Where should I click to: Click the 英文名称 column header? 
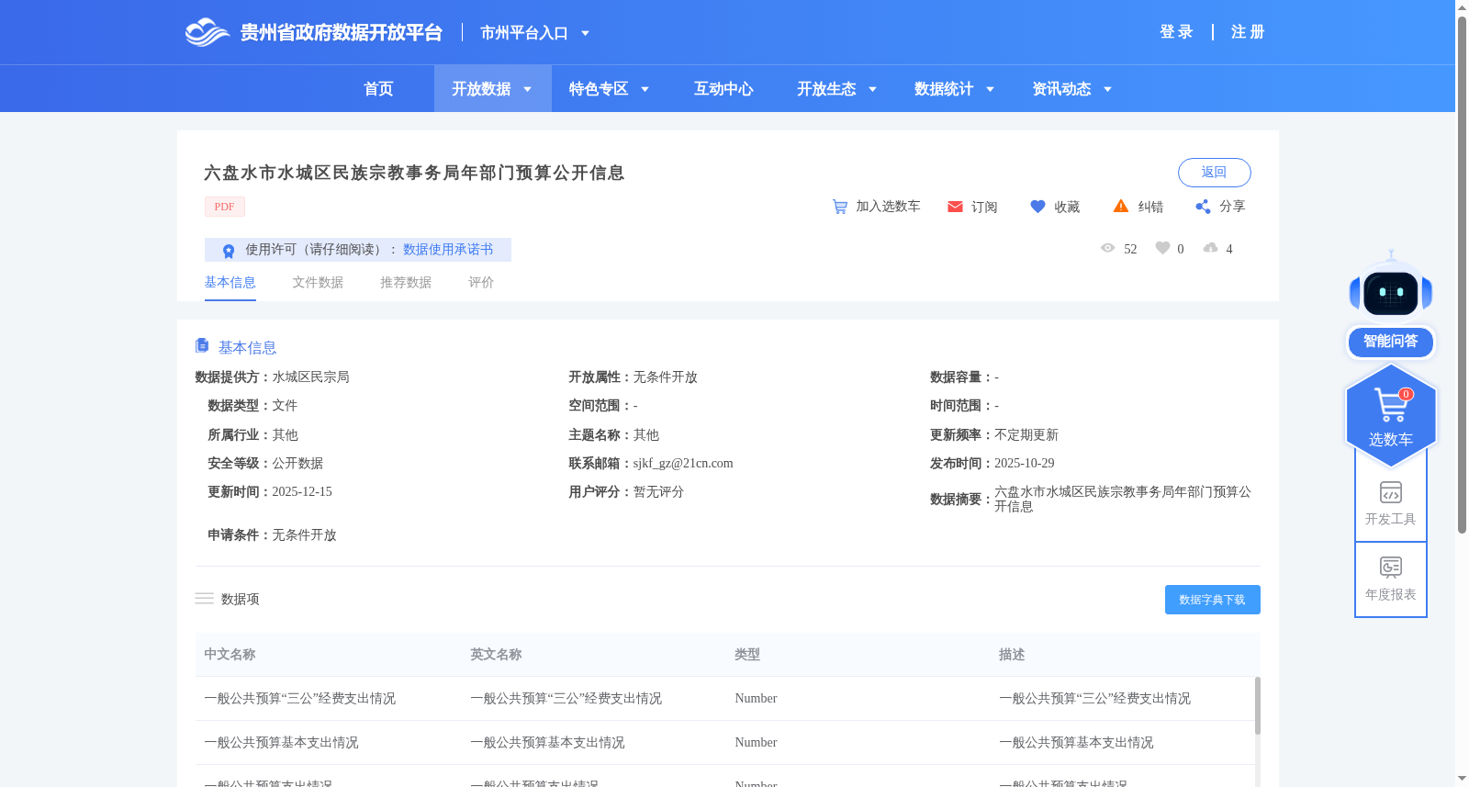496,655
